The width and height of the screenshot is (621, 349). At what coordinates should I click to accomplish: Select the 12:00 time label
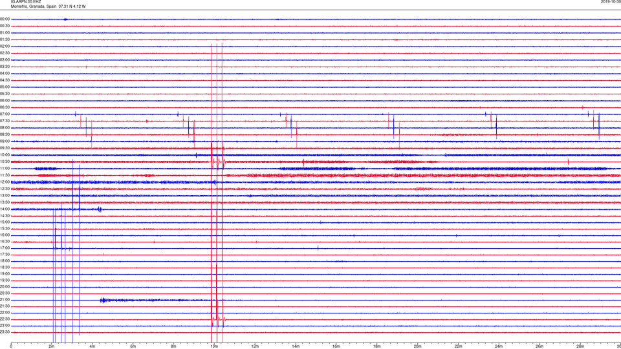[5, 182]
